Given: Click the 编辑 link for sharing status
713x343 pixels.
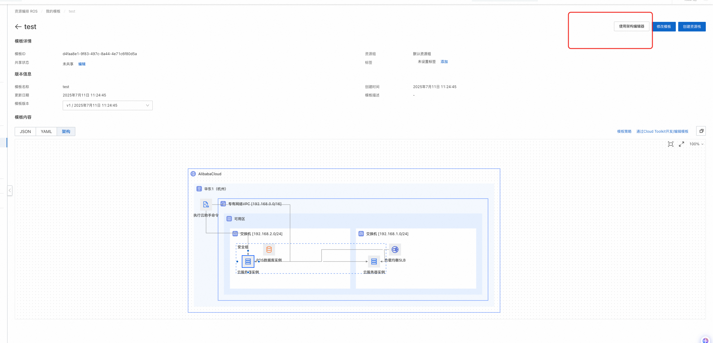Looking at the screenshot, I should click(82, 64).
